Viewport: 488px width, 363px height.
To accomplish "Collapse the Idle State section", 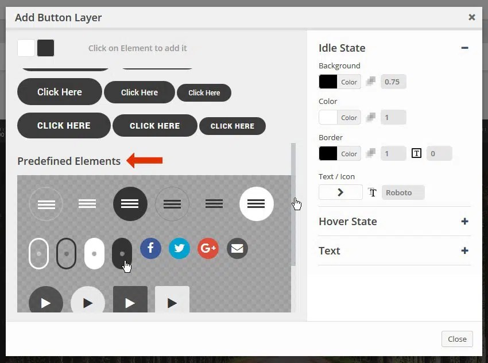I will click(465, 48).
